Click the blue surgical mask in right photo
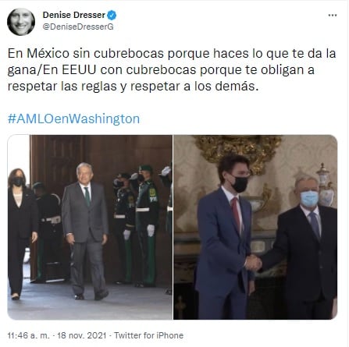Image resolution: width=349 pixels, height=347 pixels. tap(309, 199)
